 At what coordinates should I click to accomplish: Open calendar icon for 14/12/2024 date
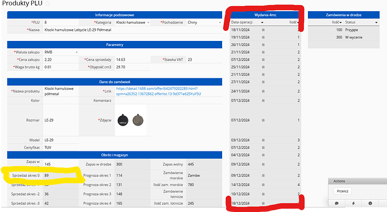[x=263, y=185]
